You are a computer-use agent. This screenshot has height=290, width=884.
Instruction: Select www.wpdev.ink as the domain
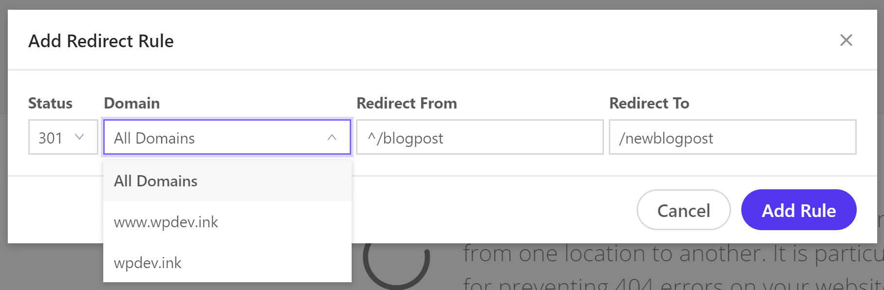point(166,222)
